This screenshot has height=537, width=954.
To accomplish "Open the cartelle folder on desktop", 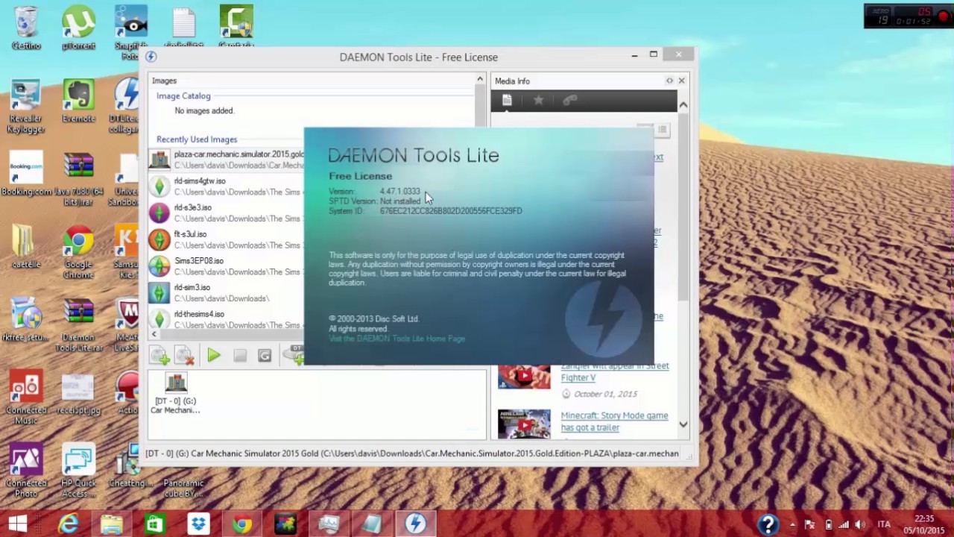I will [26, 246].
